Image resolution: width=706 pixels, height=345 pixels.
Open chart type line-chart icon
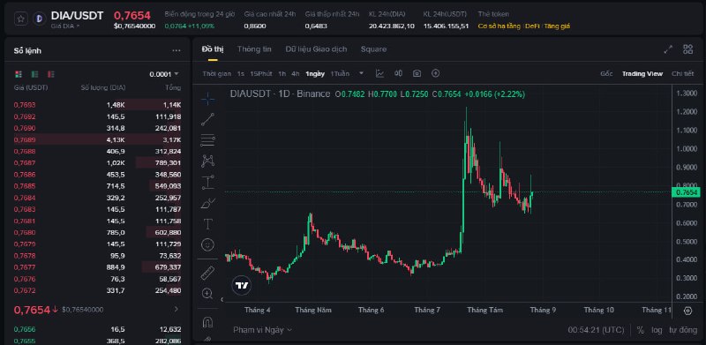point(380,73)
